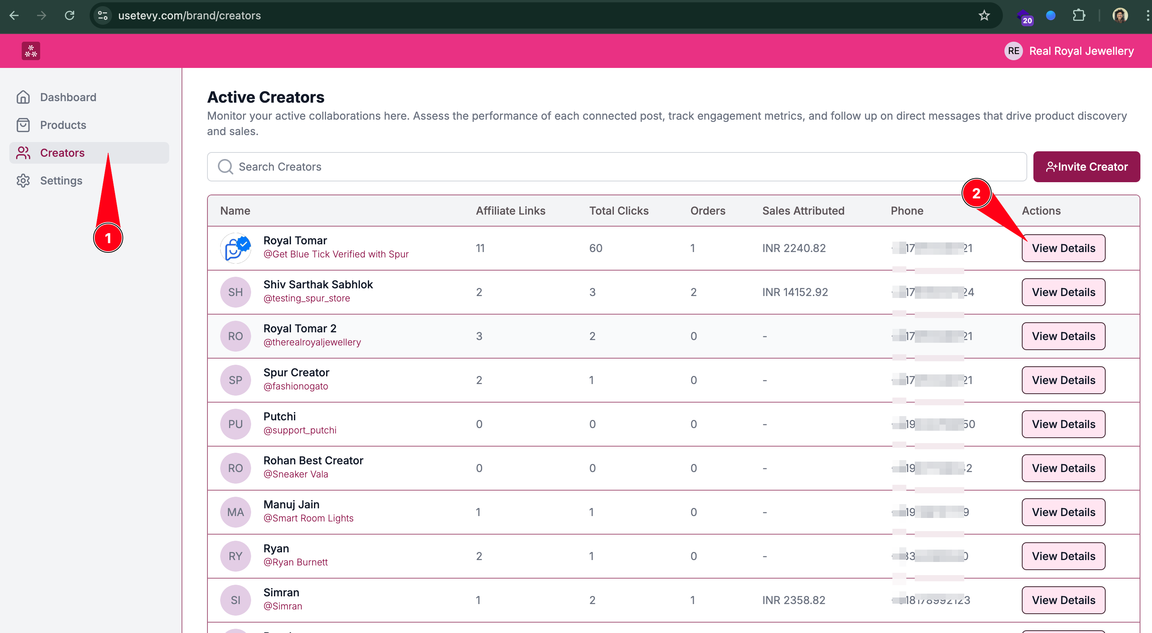Click the Creators people icon
The height and width of the screenshot is (633, 1152).
(23, 153)
